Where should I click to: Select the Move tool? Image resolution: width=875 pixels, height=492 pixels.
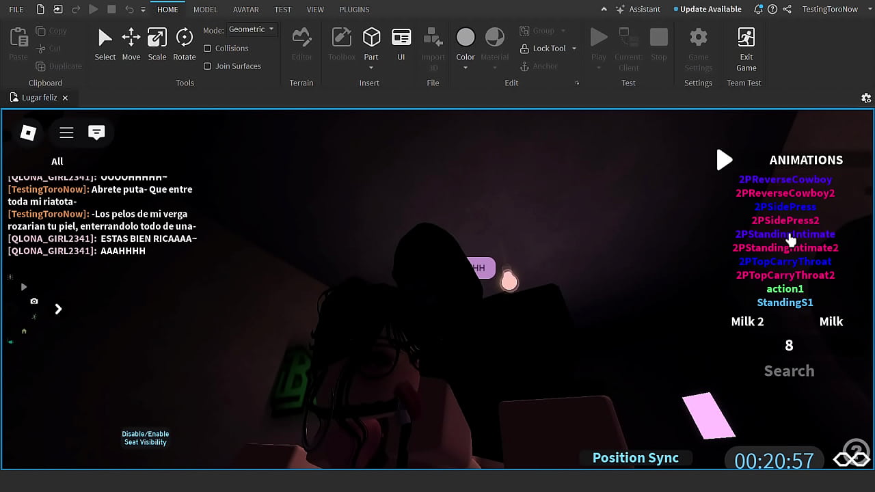point(131,44)
